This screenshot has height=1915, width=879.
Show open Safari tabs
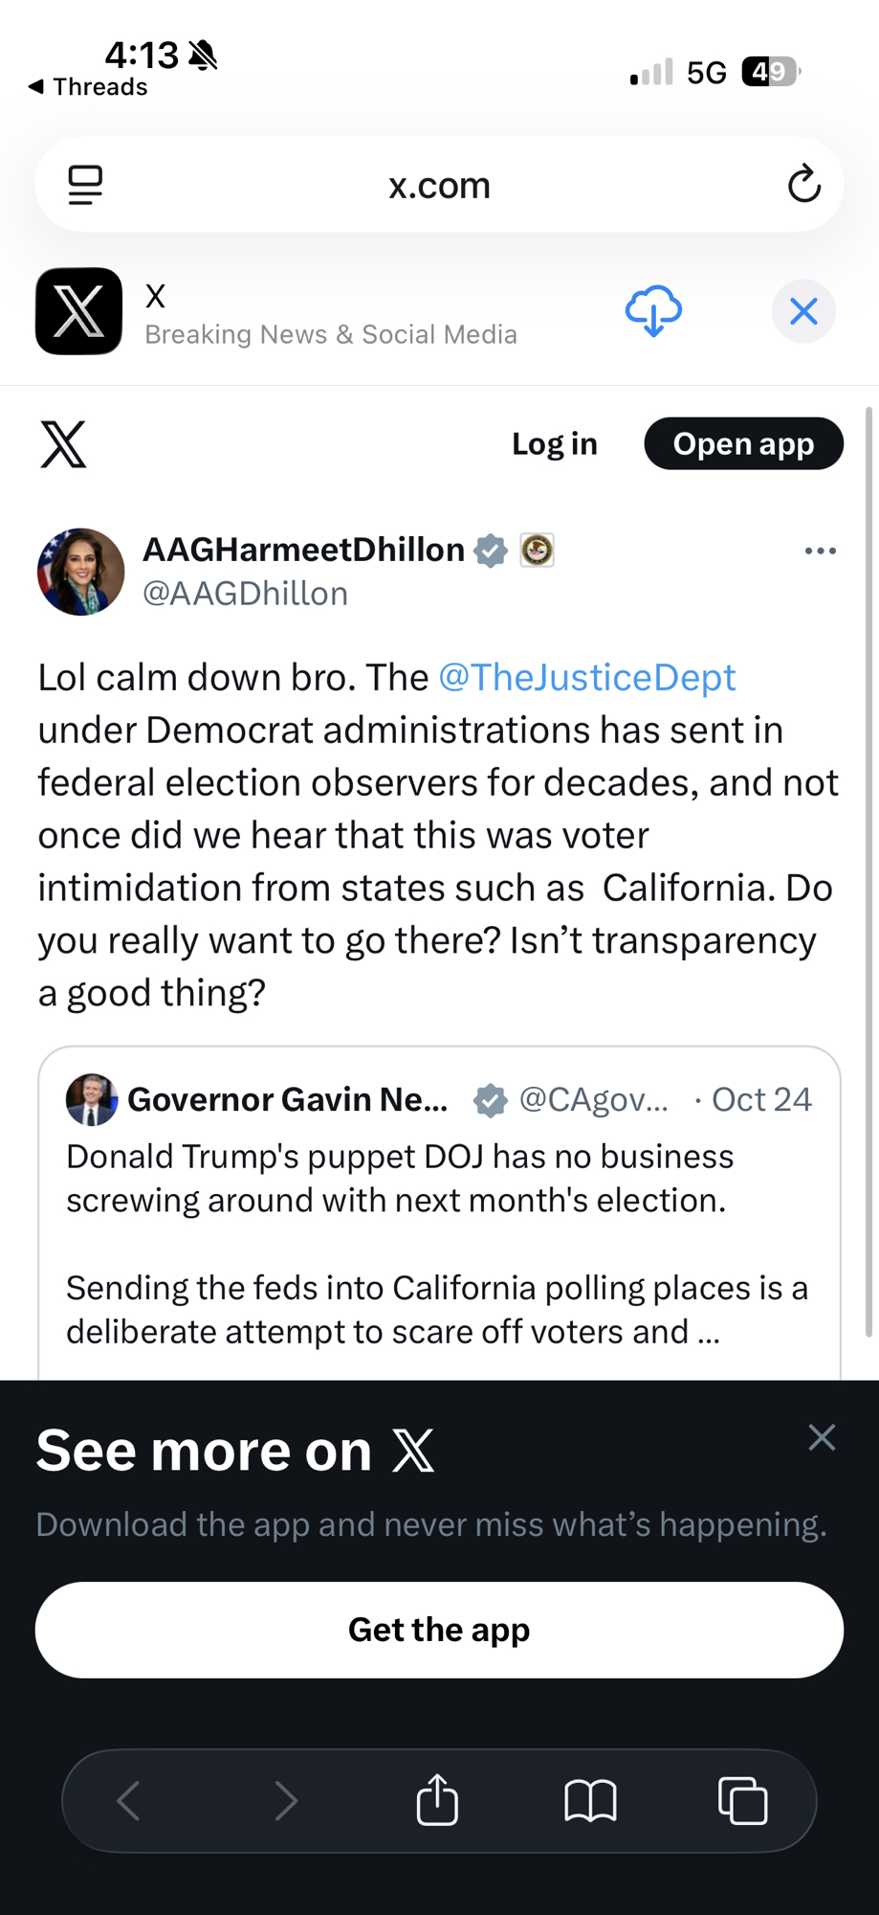click(x=742, y=1800)
